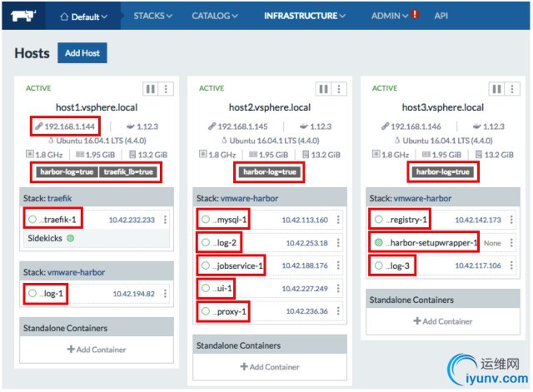Viewport: 533px width, 392px height.
Task: Click the harbor-log=true label on host1
Action: click(67, 172)
